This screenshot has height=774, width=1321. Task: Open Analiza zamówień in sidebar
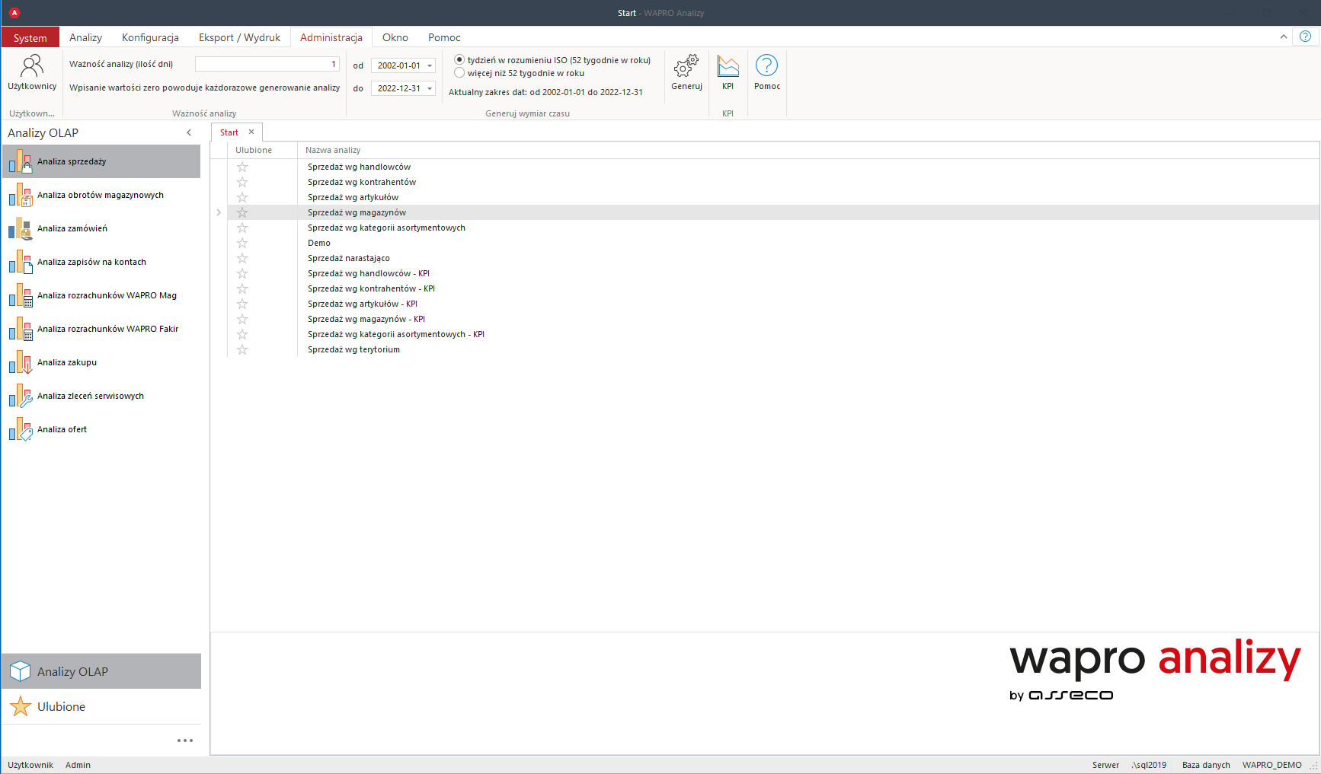(x=101, y=228)
